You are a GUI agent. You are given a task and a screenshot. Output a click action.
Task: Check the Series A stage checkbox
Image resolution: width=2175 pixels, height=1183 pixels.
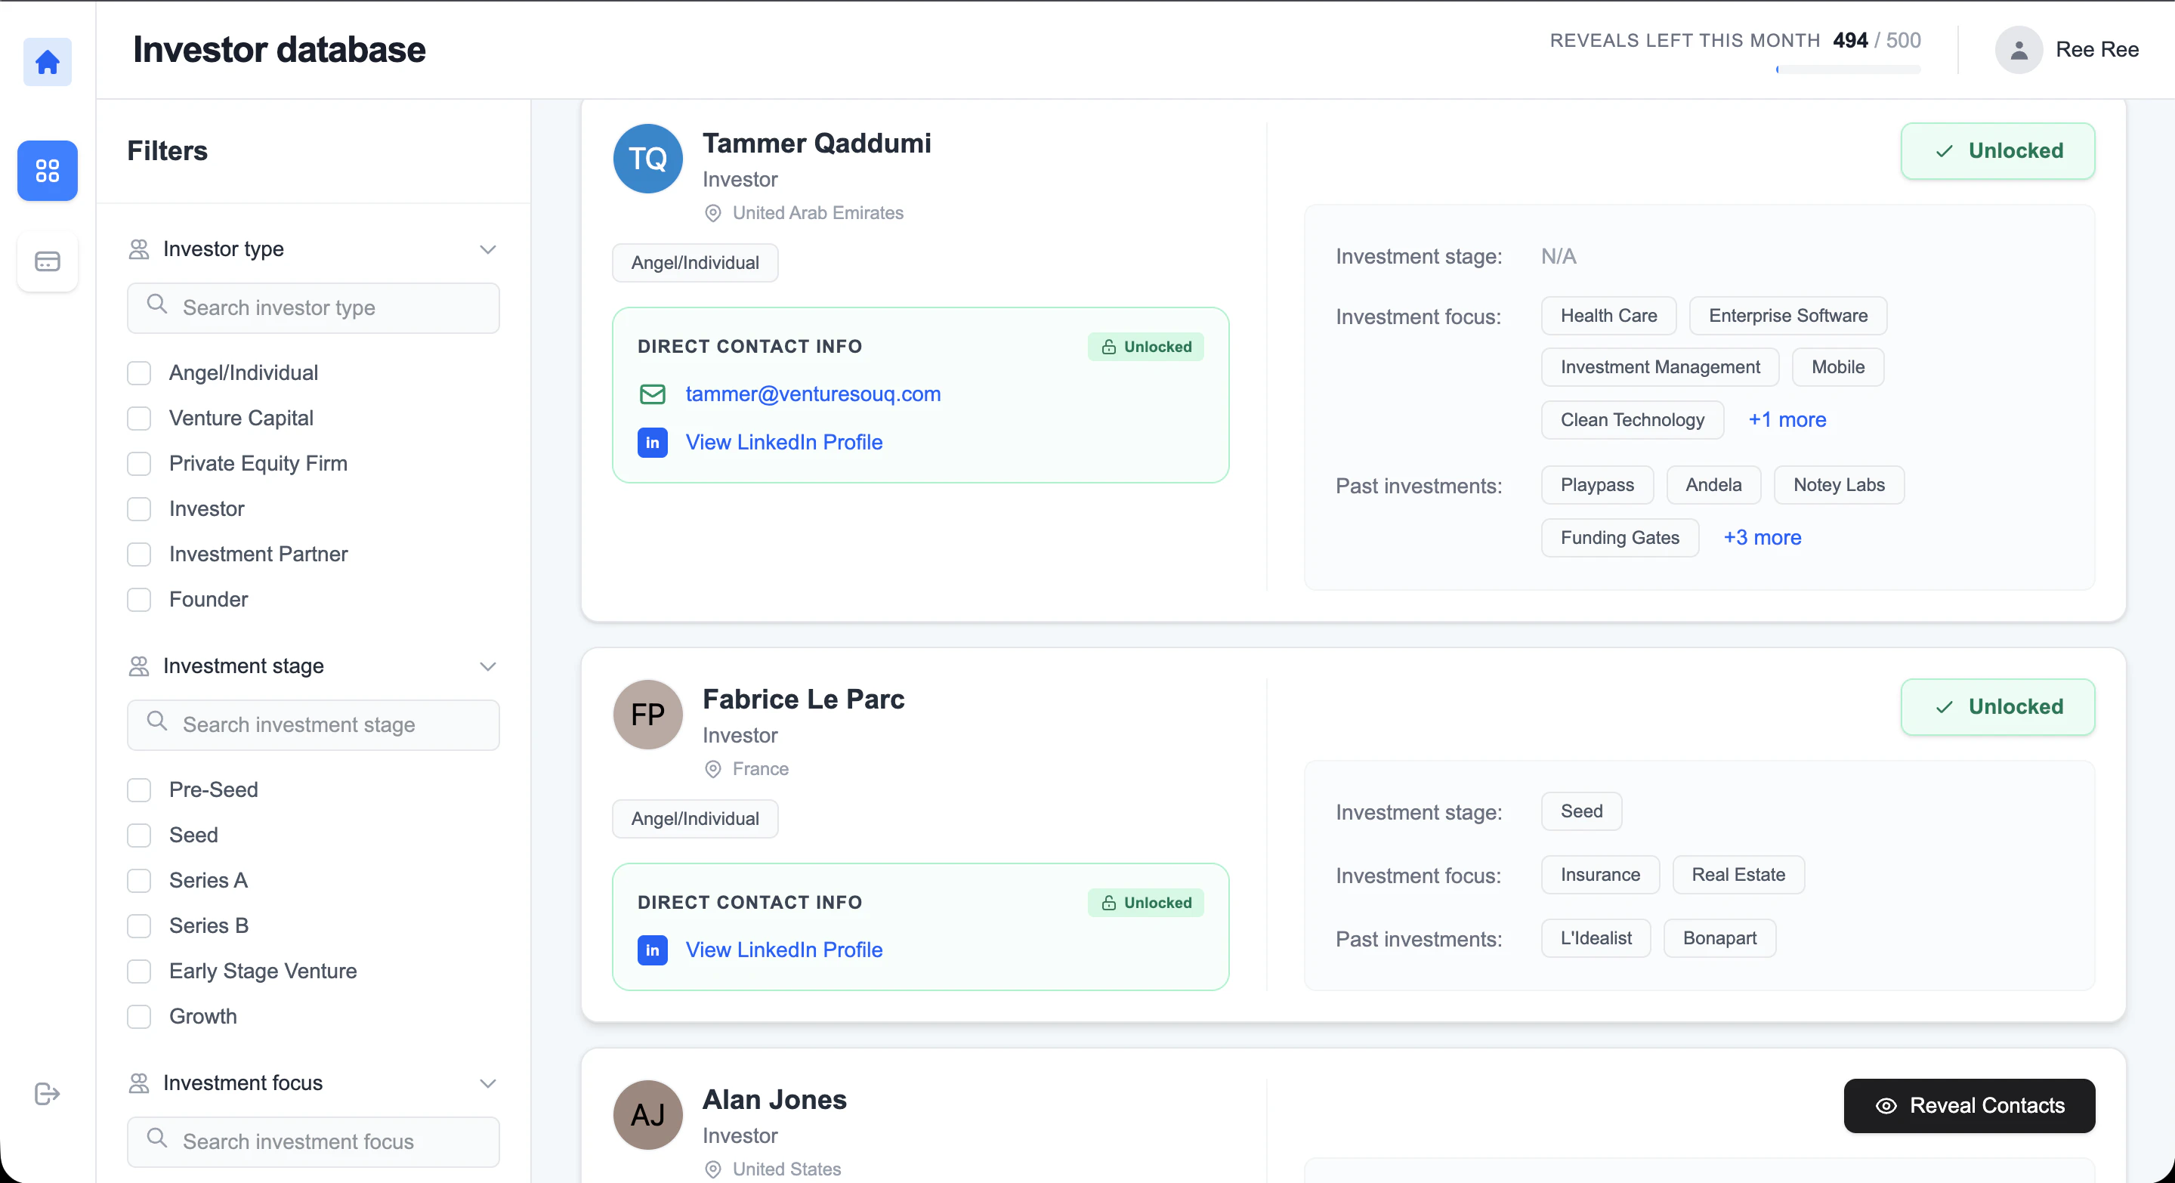pos(138,881)
